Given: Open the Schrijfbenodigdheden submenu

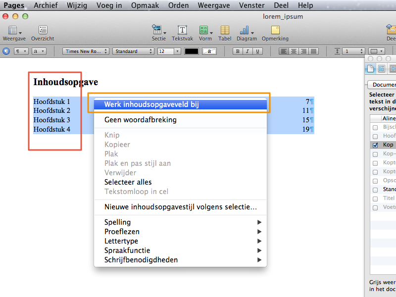Looking at the screenshot, I should tap(180, 260).
